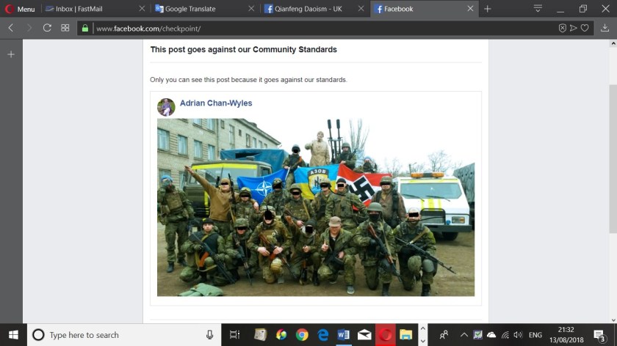The image size is (617, 346).
Task: Expand the system tray hidden icons chevron
Action: (x=463, y=335)
